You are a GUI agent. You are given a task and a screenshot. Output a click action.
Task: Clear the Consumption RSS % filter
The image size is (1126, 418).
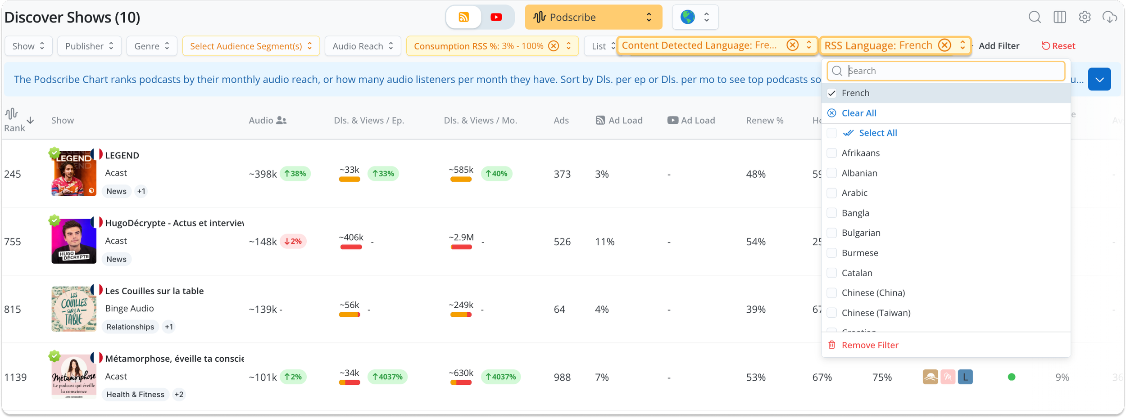(x=554, y=46)
